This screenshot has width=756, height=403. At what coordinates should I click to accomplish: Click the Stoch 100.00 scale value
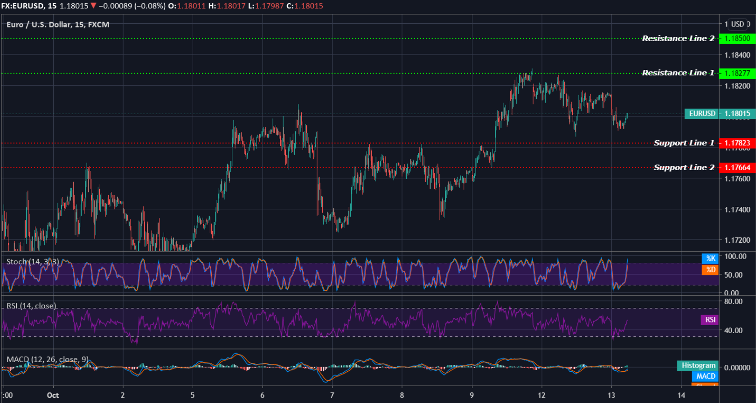point(735,256)
